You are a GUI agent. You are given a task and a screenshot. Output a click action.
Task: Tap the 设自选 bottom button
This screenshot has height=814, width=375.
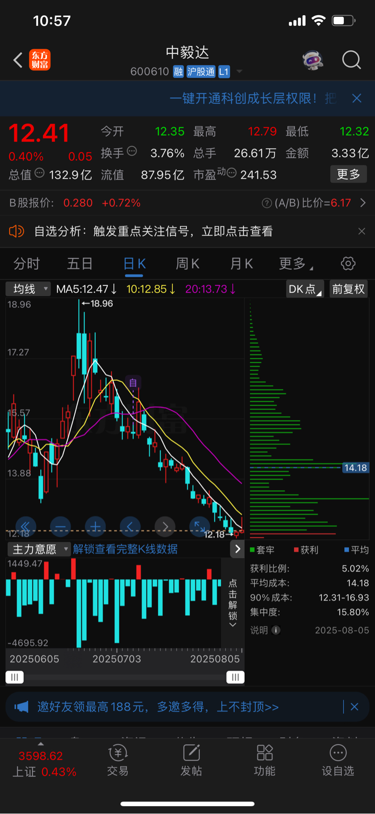tap(338, 760)
